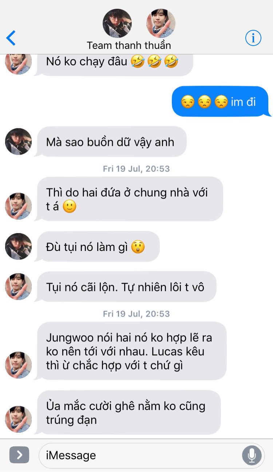
Task: Select the message starting with 'Jungwoo nói'
Action: tap(130, 351)
